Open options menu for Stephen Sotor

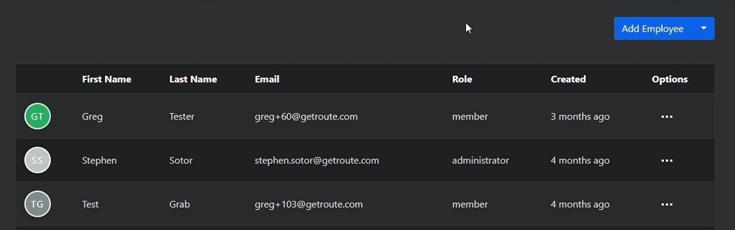667,161
